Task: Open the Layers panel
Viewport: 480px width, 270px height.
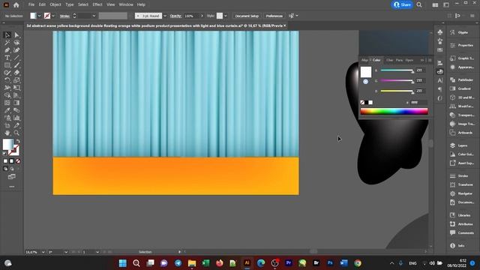Action: click(462, 145)
